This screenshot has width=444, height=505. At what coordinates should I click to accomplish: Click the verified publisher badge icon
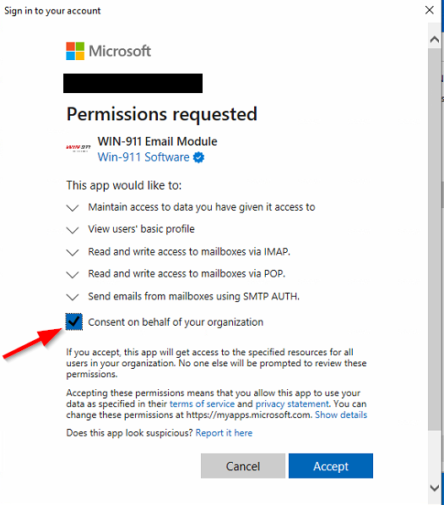point(199,157)
